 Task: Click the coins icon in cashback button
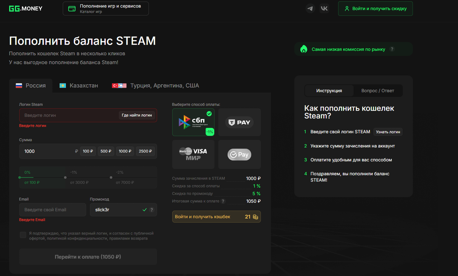[x=255, y=217]
